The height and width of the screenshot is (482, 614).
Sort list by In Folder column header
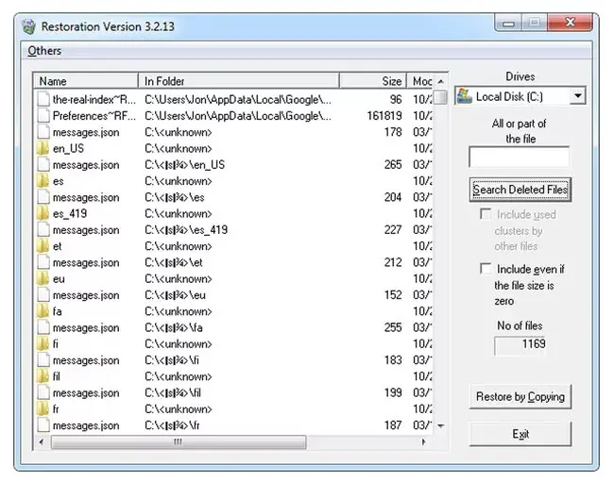(x=238, y=81)
